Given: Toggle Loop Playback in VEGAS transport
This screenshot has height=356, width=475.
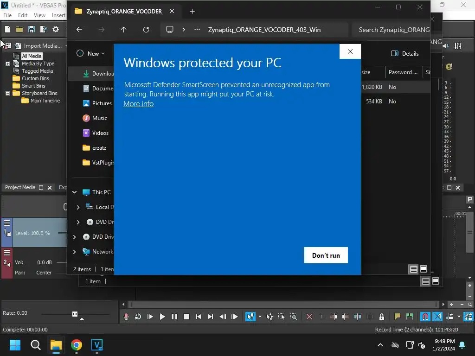Looking at the screenshot, I should (138, 317).
